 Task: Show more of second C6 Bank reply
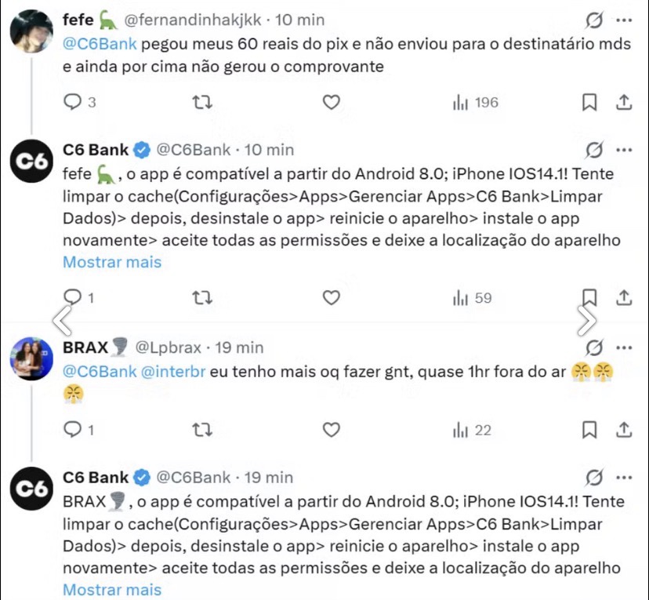[x=112, y=590]
